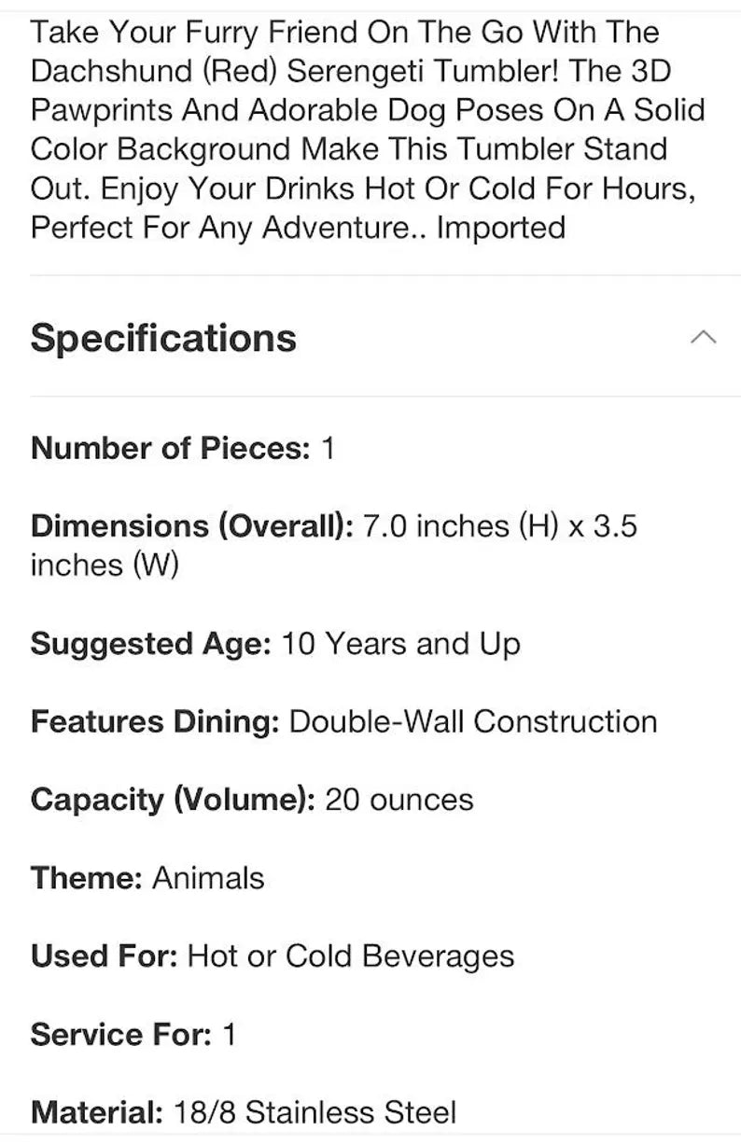Image resolution: width=741 pixels, height=1144 pixels.
Task: Click the Specifications heading
Action: click(x=163, y=338)
